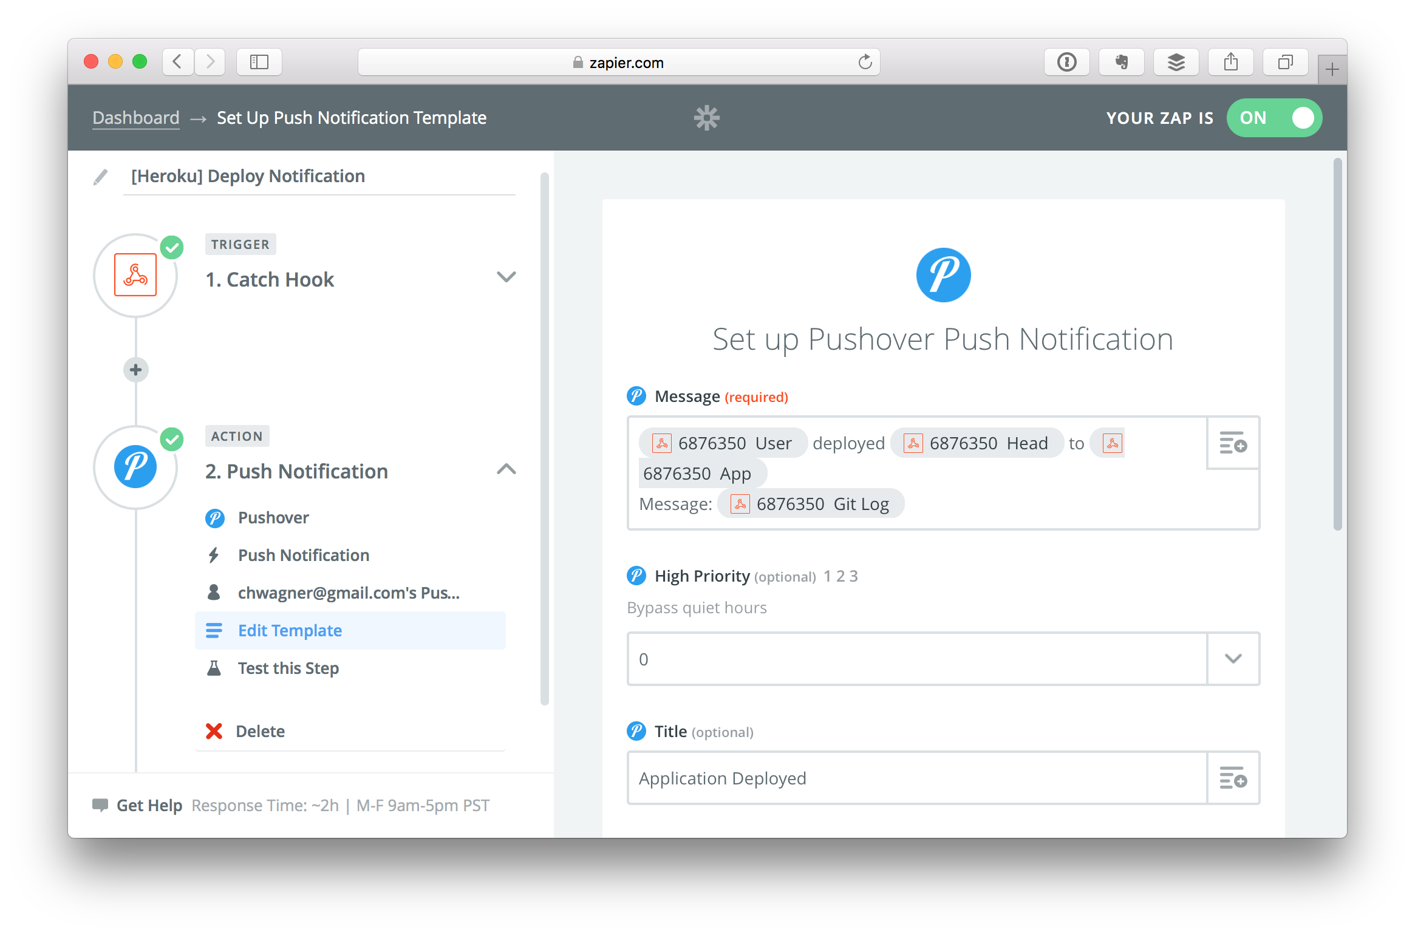1415x935 pixels.
Task: Click the Get Help link
Action: [x=149, y=805]
